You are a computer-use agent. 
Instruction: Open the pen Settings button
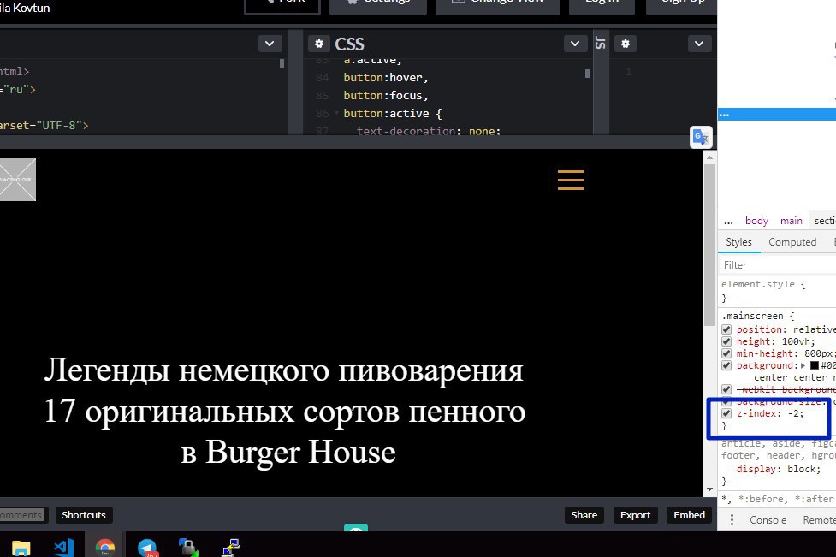coord(378,4)
